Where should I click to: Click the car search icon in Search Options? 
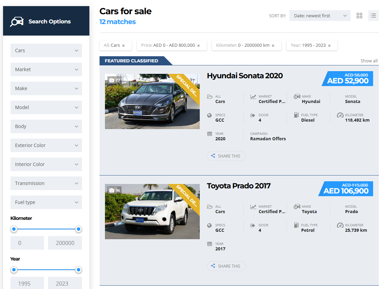point(17,22)
